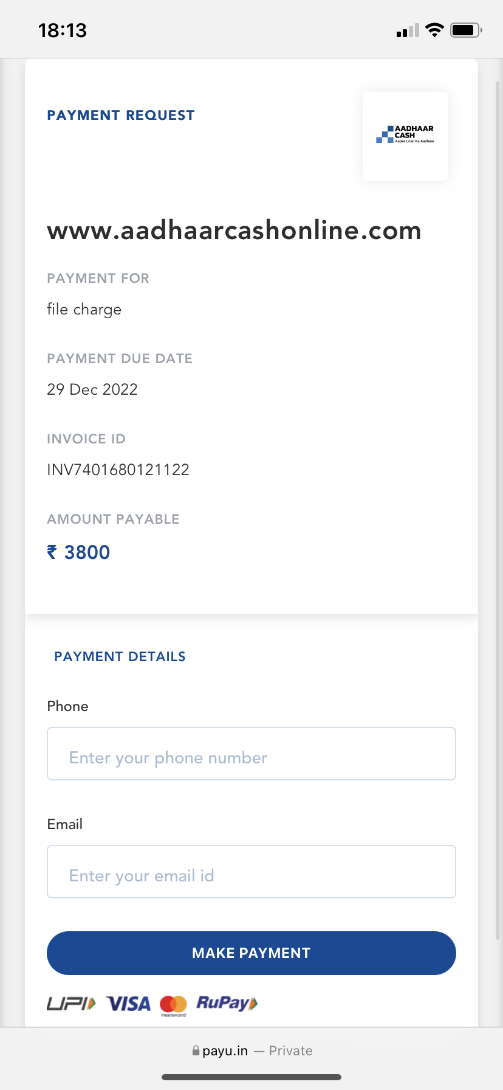Tap the payu.in address bar
503x1090 pixels.
[x=251, y=1050]
